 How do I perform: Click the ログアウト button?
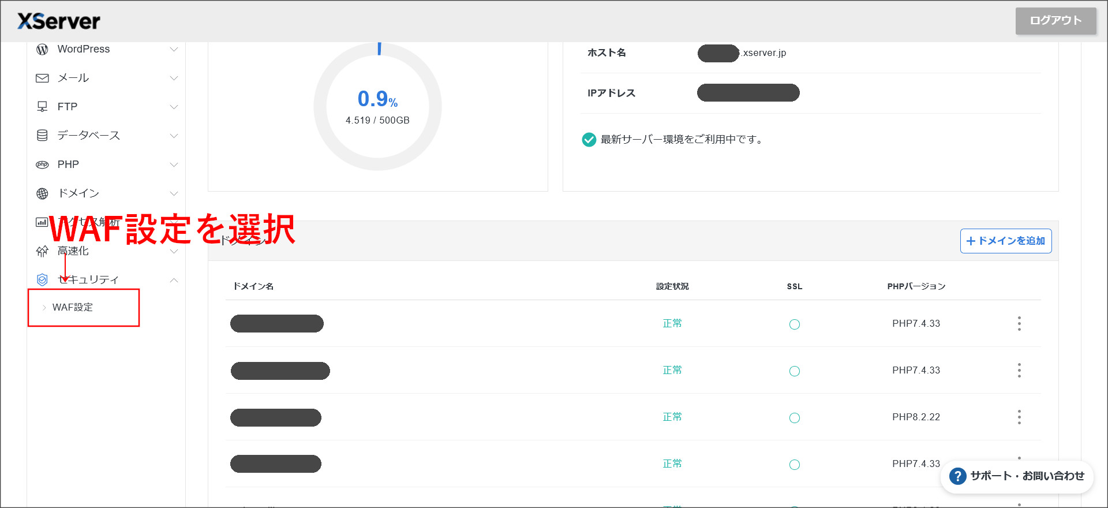point(1055,21)
